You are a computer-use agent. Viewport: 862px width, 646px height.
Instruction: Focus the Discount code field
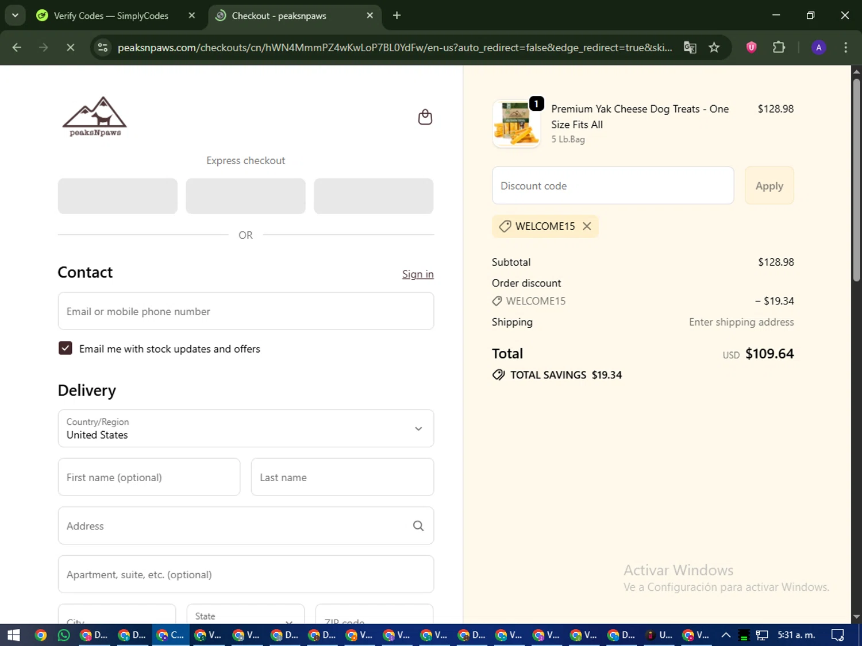[x=613, y=185]
